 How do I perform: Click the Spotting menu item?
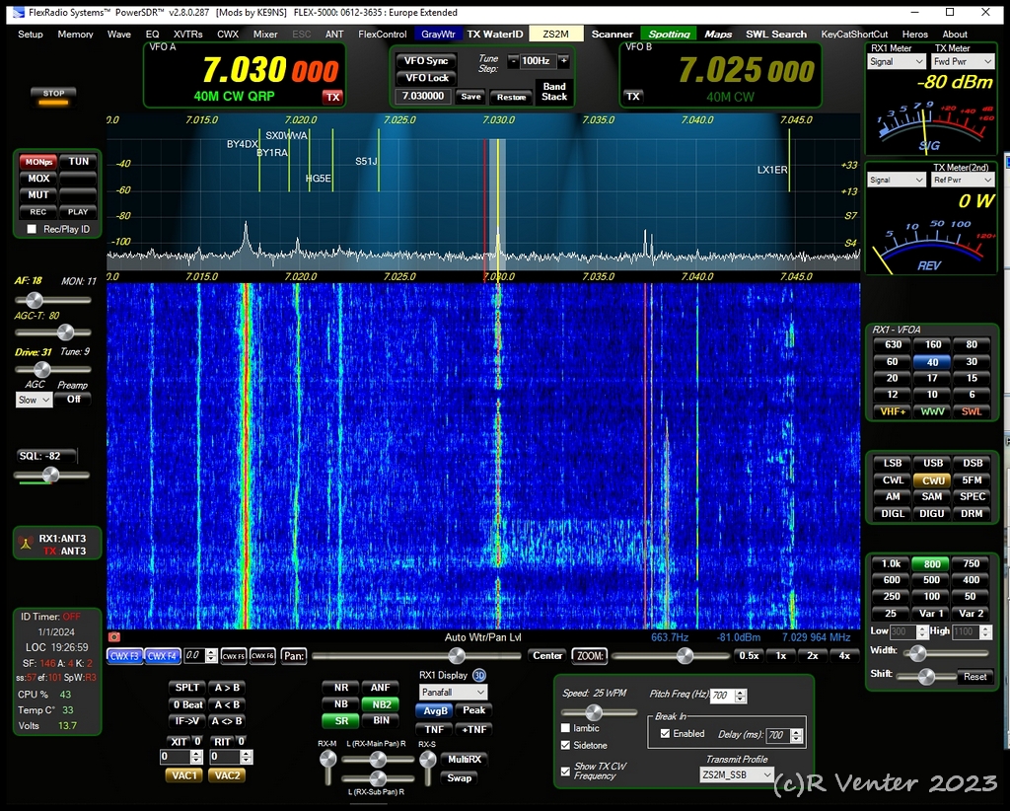pyautogui.click(x=670, y=35)
